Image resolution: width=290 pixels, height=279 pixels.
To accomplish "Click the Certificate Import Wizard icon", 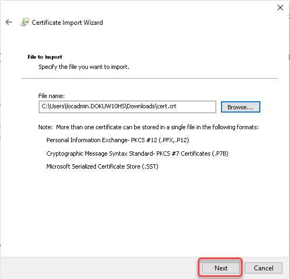I will 25,22.
